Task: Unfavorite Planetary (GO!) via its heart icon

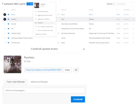Action: pos(8,33)
